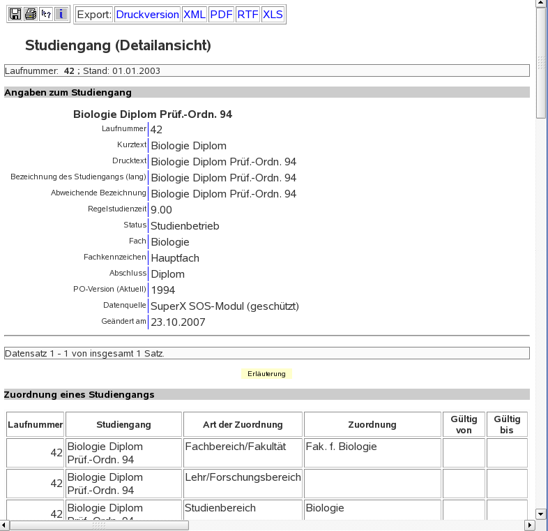Screen dimensions: 548x531
Task: Click the Studienbereich table cell
Action: pyautogui.click(x=243, y=509)
